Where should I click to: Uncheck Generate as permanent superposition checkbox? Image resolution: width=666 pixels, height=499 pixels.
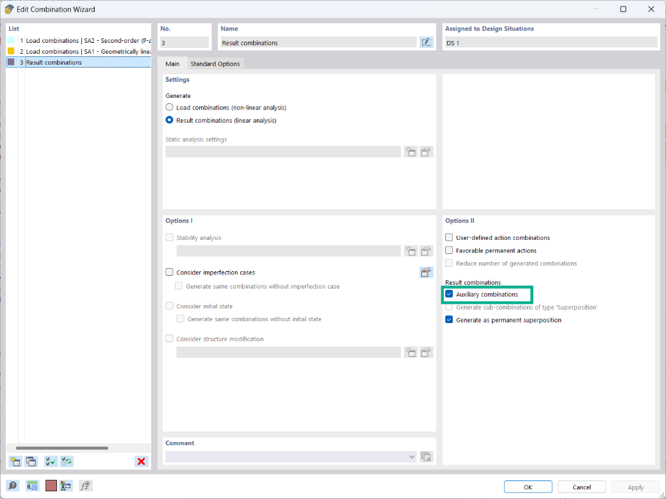(x=449, y=319)
